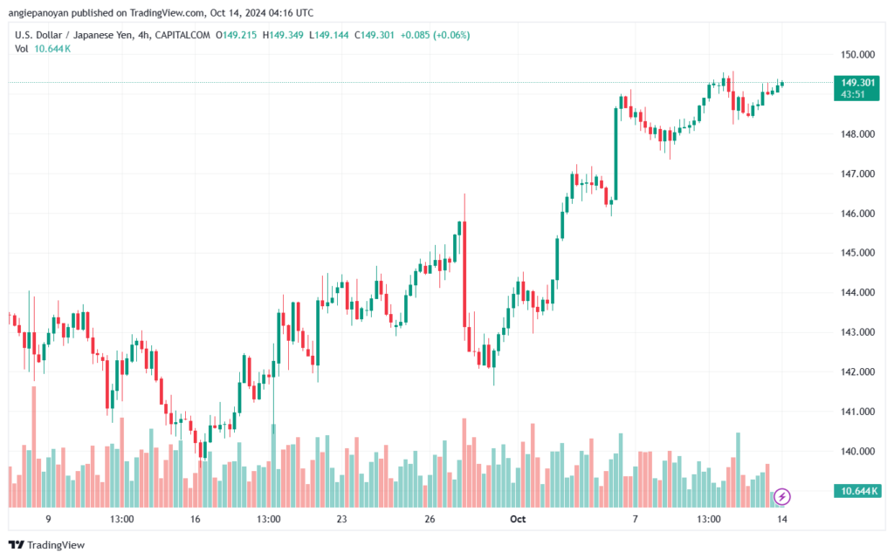Viewport: 894px width, 559px height.
Task: Click the TradingView logo icon
Action: tap(17, 545)
